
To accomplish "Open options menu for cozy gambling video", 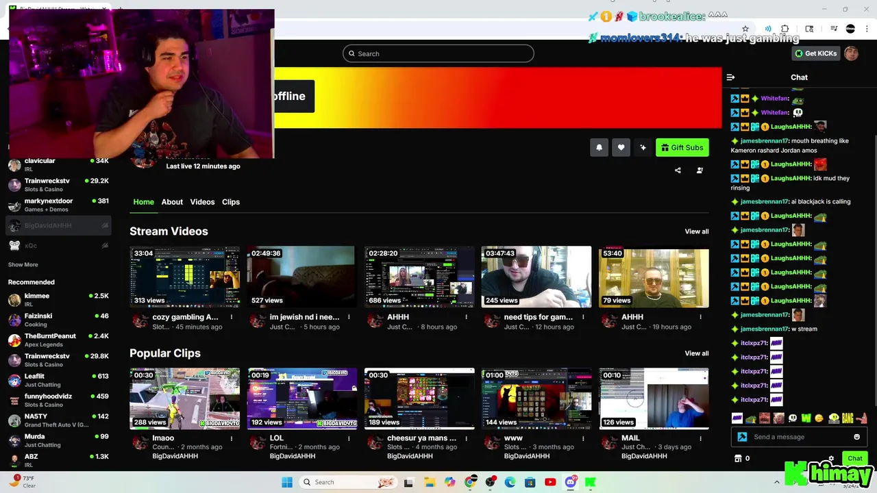I will point(232,317).
